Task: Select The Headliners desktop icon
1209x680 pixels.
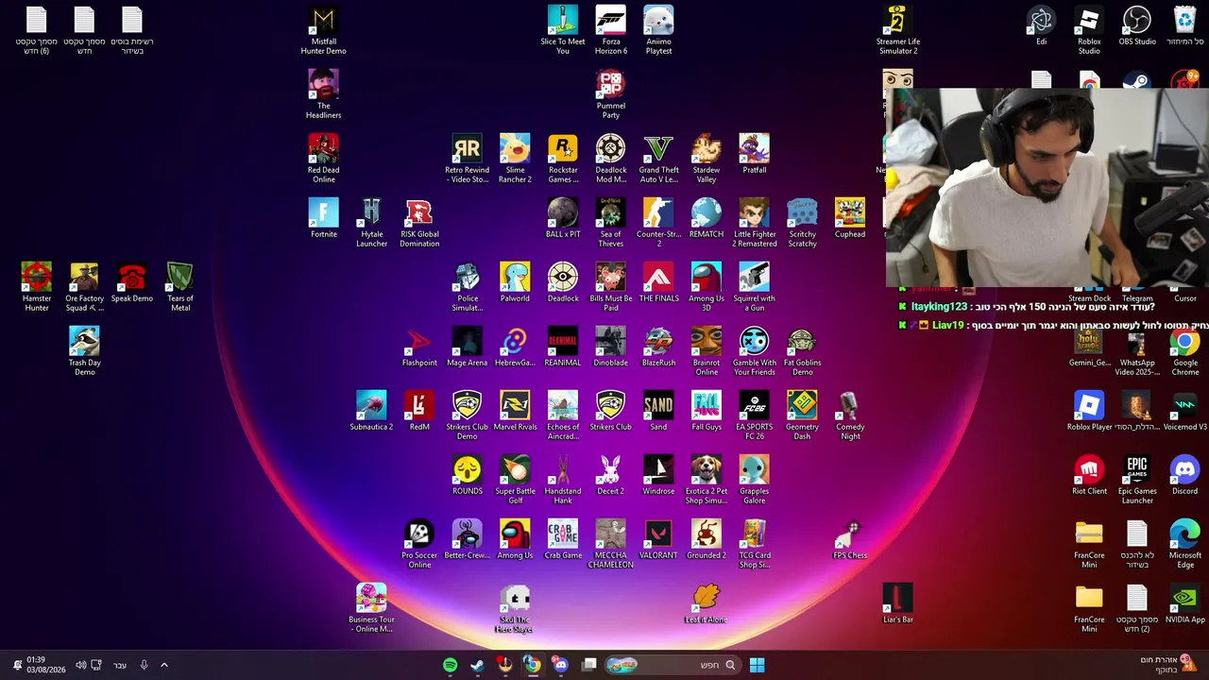Action: (x=323, y=94)
